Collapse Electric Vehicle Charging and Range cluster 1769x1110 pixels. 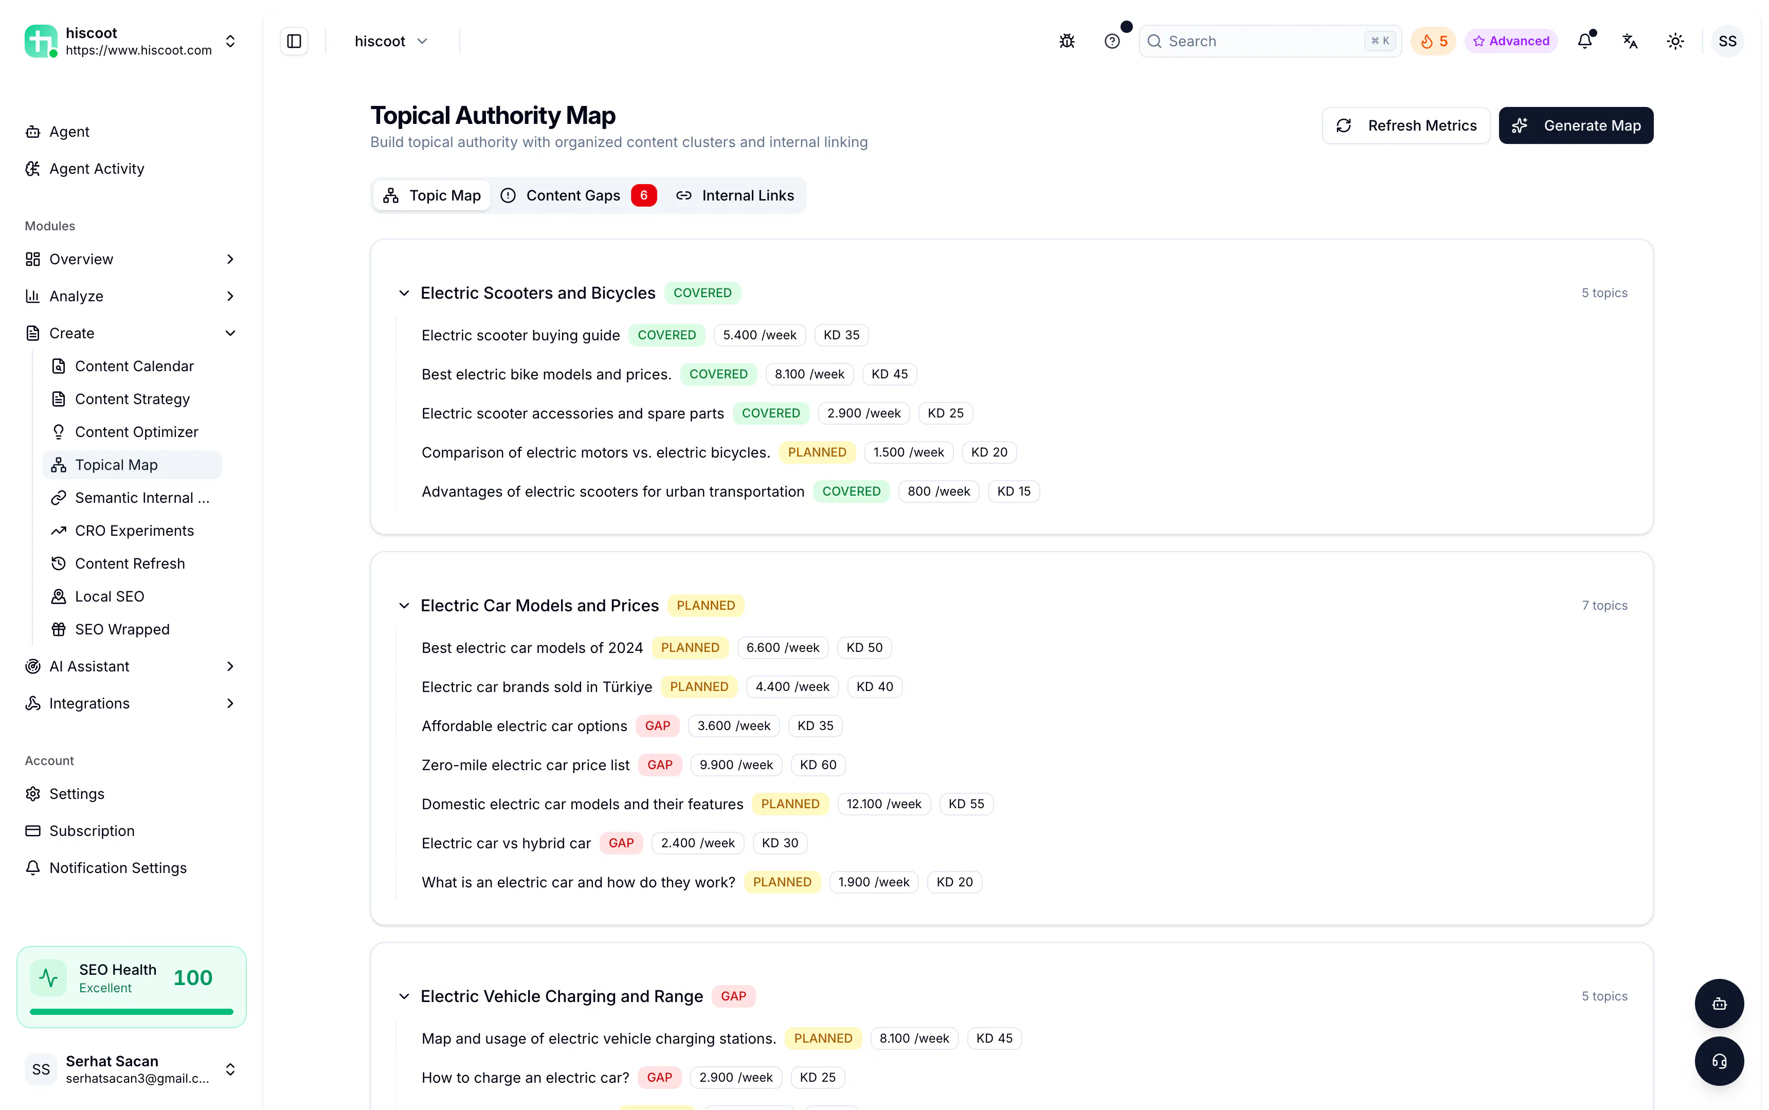[x=404, y=996]
